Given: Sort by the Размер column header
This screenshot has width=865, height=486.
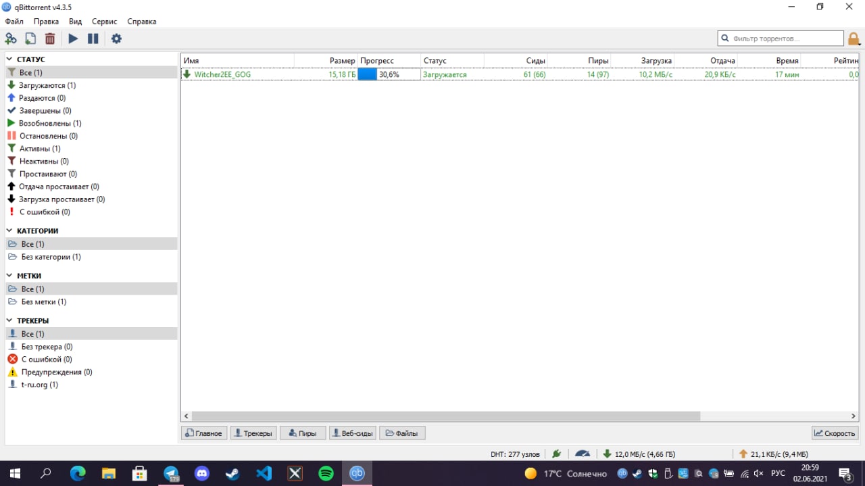Looking at the screenshot, I should coord(326,61).
